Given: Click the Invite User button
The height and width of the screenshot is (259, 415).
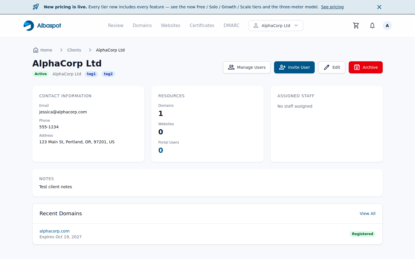Looking at the screenshot, I should tap(294, 67).
